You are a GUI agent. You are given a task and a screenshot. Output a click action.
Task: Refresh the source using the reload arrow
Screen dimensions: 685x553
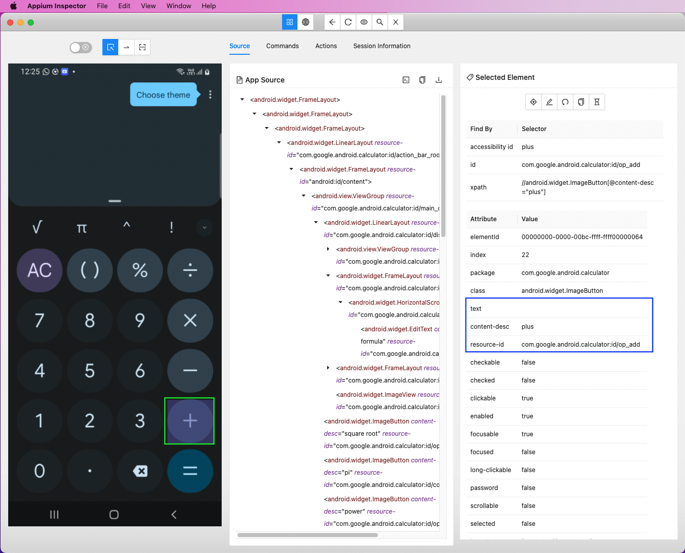pos(565,102)
